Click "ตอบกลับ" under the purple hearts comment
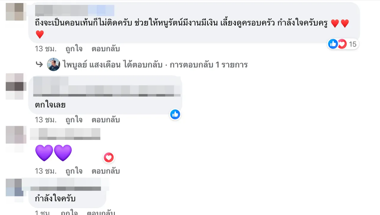The height and width of the screenshot is (215, 380). [x=106, y=171]
